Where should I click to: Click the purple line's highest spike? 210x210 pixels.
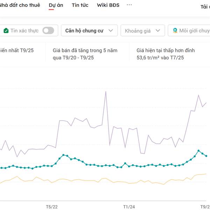[106, 91]
